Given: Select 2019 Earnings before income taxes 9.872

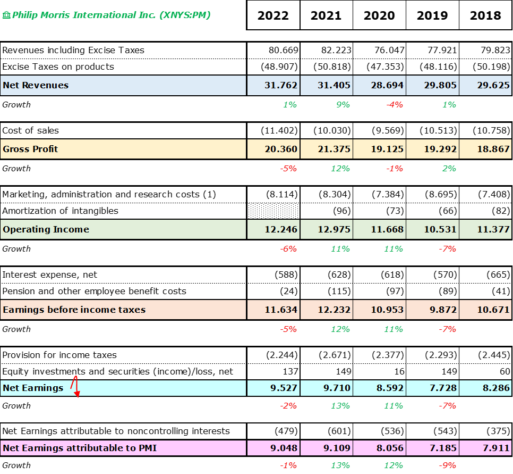Looking at the screenshot, I should 443,310.
